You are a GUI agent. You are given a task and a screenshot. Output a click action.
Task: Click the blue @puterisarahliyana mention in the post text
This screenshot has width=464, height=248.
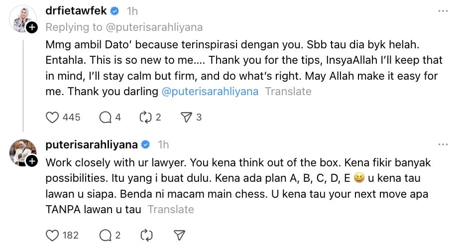[x=210, y=92]
